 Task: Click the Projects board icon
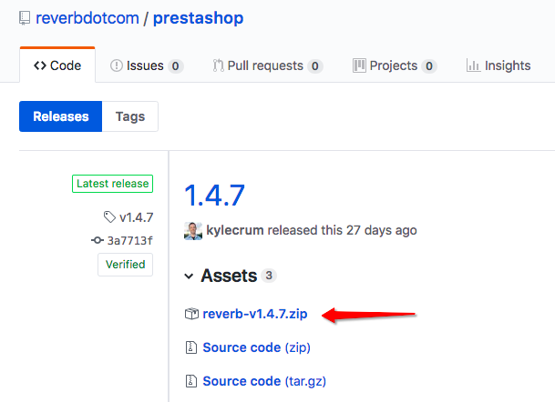click(x=360, y=65)
